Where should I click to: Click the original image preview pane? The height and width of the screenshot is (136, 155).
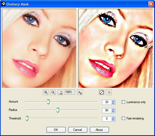(39, 48)
